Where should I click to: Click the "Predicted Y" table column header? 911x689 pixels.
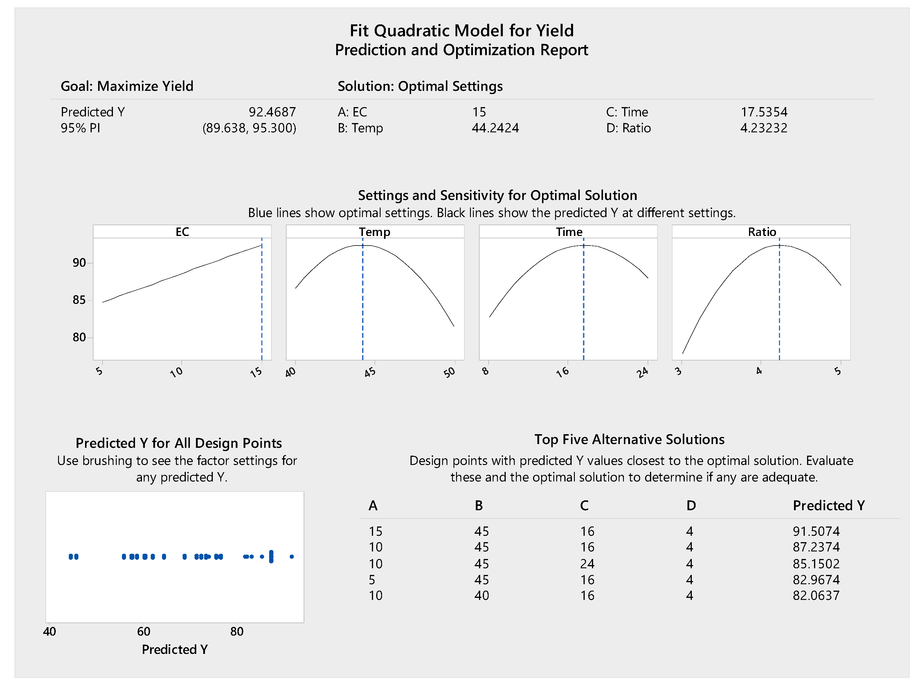point(828,505)
